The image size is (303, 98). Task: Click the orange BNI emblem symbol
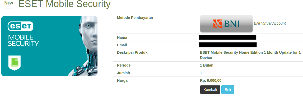[x=218, y=24]
